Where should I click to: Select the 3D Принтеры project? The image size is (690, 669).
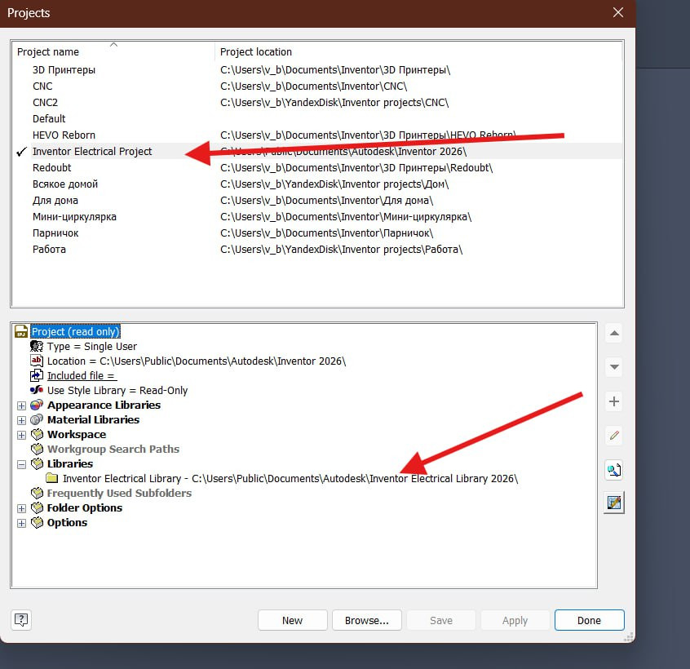tap(64, 70)
